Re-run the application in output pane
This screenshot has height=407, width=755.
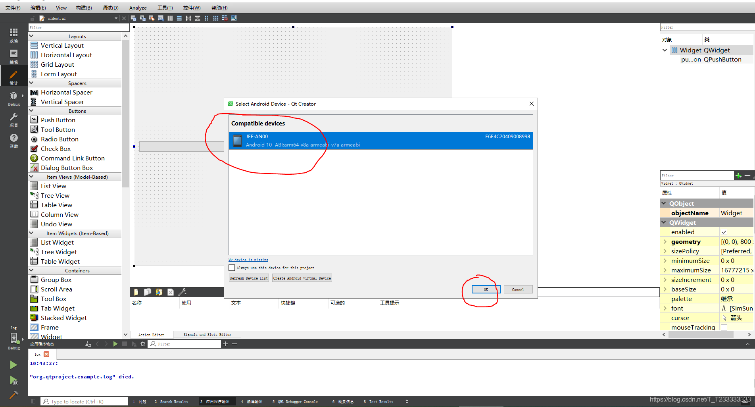[x=115, y=344]
